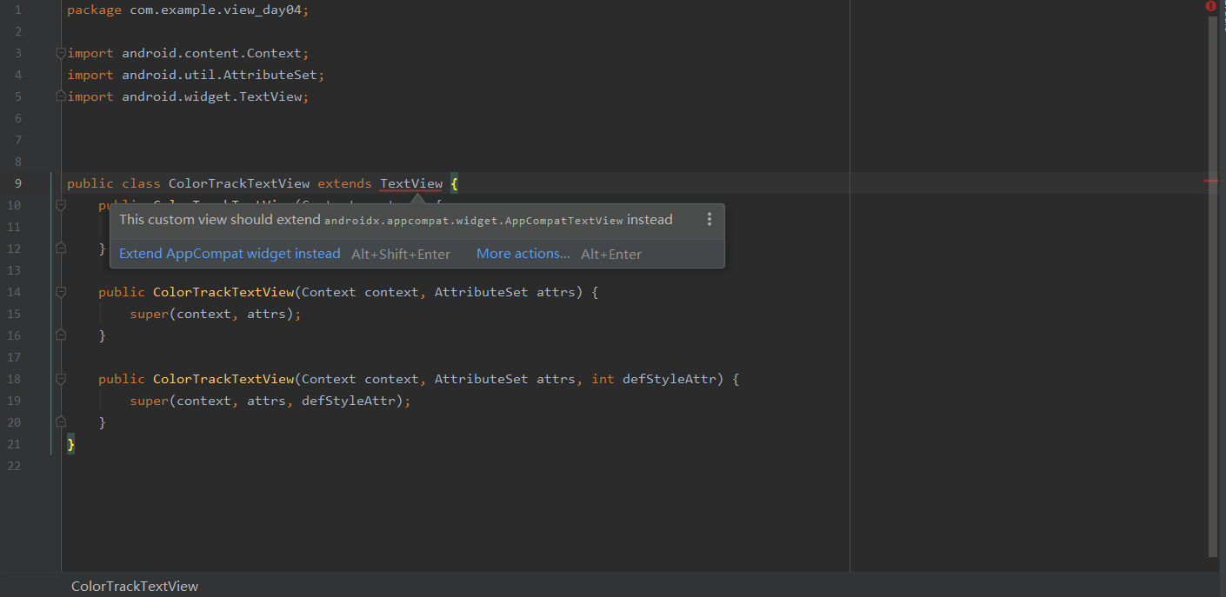Click the ColorTrackTextView breadcrumb at bottom

coord(135,586)
